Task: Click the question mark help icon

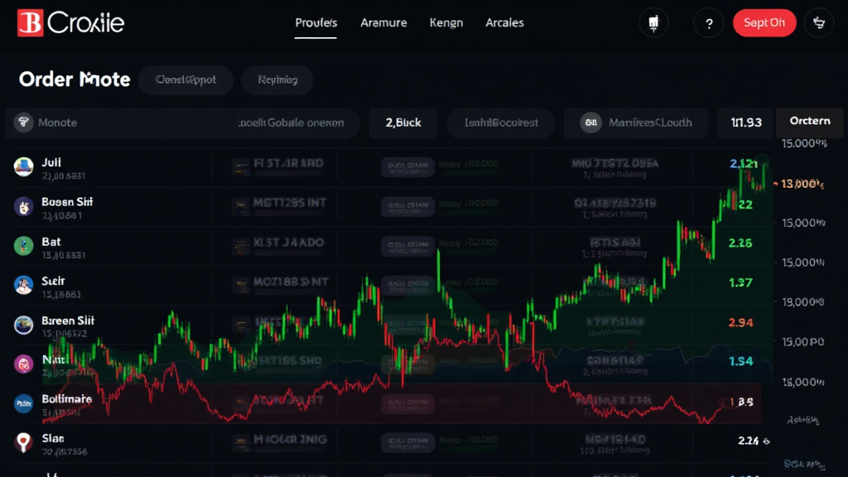Action: coord(708,22)
